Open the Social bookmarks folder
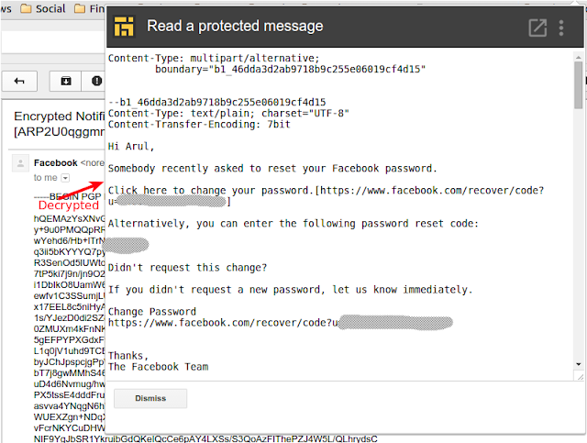 [x=43, y=8]
